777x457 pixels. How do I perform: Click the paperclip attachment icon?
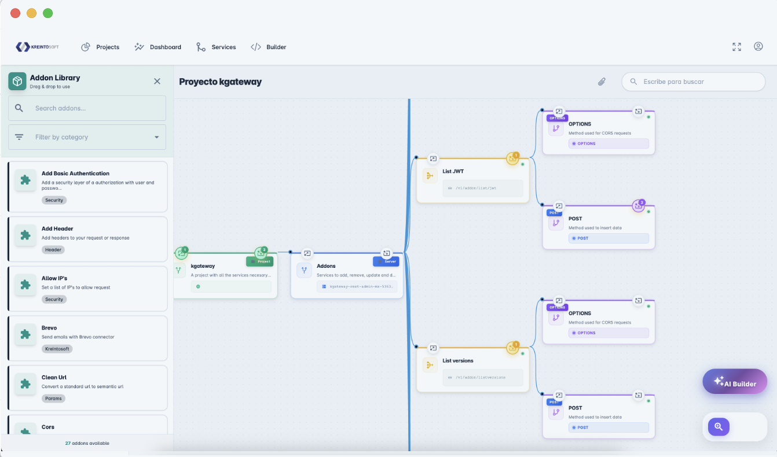[602, 82]
